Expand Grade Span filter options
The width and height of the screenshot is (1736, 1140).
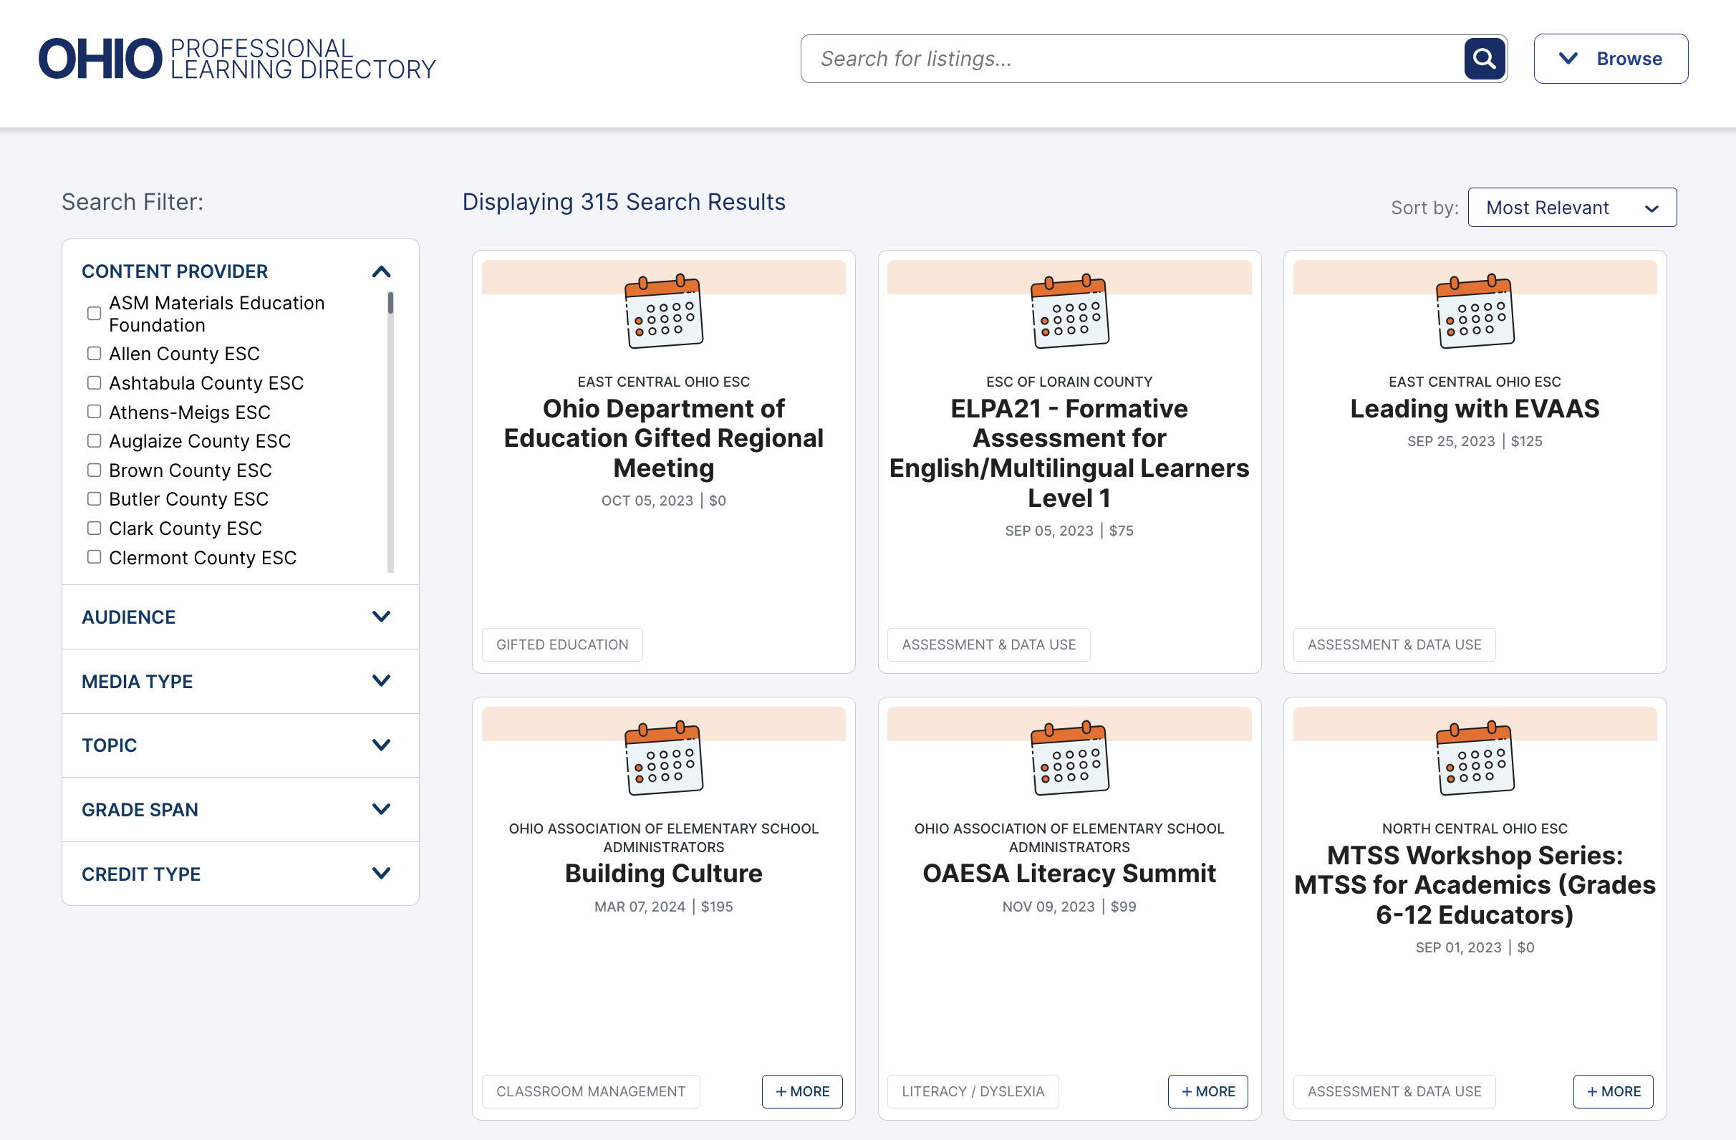[x=240, y=810]
